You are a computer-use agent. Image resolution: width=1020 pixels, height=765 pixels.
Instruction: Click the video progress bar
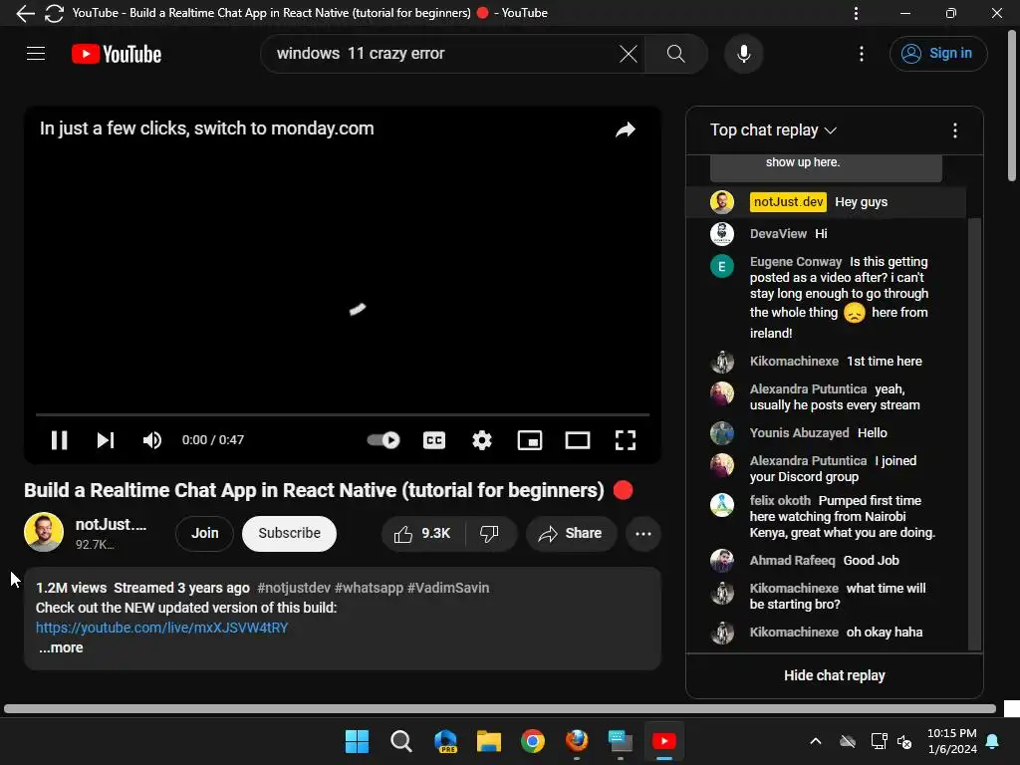click(343, 413)
